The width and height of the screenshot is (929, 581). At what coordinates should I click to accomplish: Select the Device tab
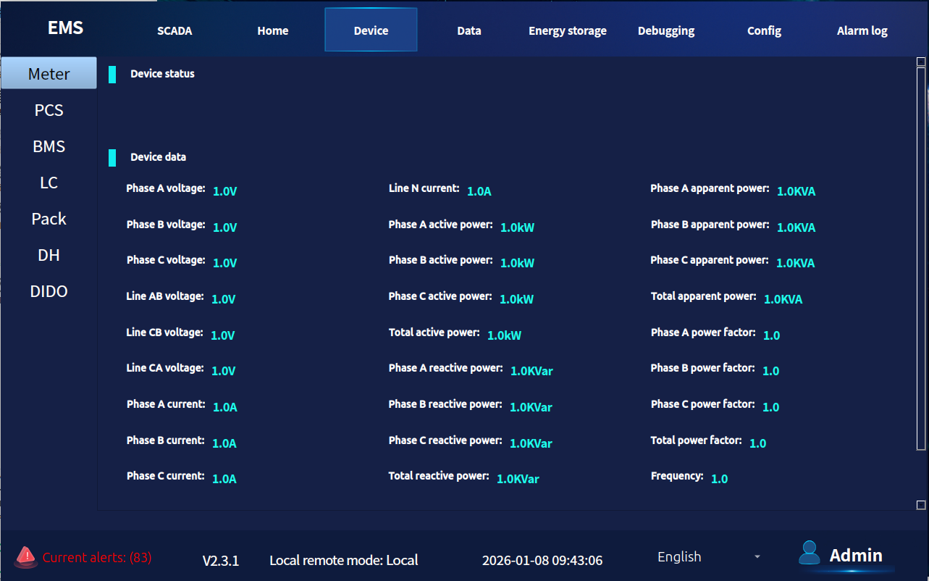371,30
